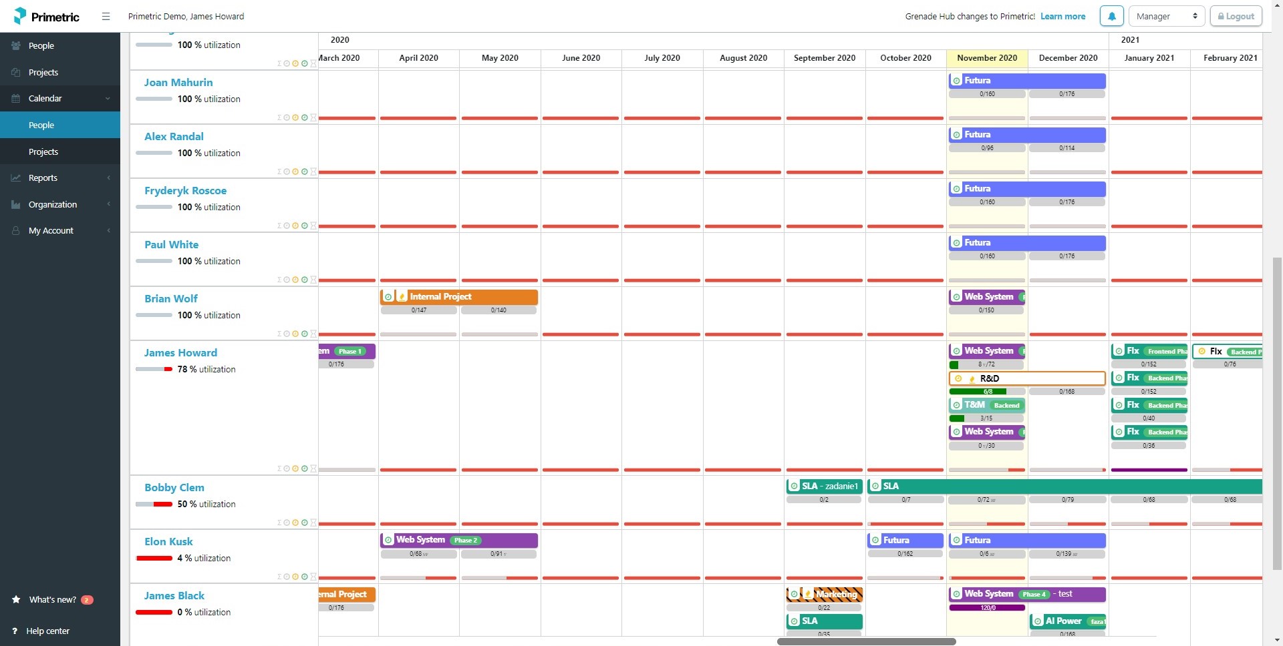Click the clock icon on the T&M Backend bar

957,405
